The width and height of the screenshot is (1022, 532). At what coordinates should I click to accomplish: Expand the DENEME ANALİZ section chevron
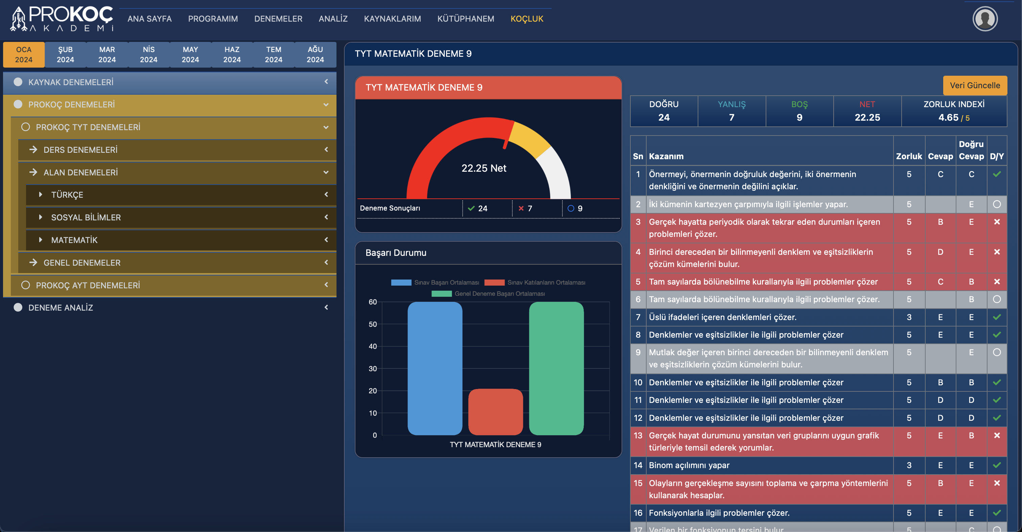(326, 307)
